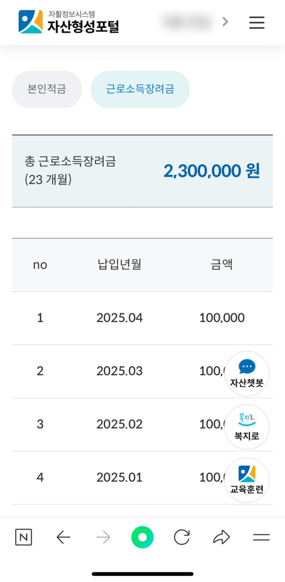Open the browser two-line menu
The image size is (285, 582).
[261, 537]
